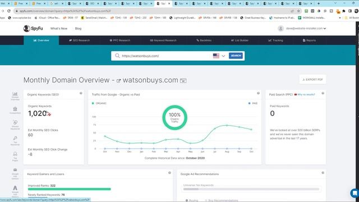The image size is (359, 202).
Task: Open Blog link
Action: click(x=78, y=29)
